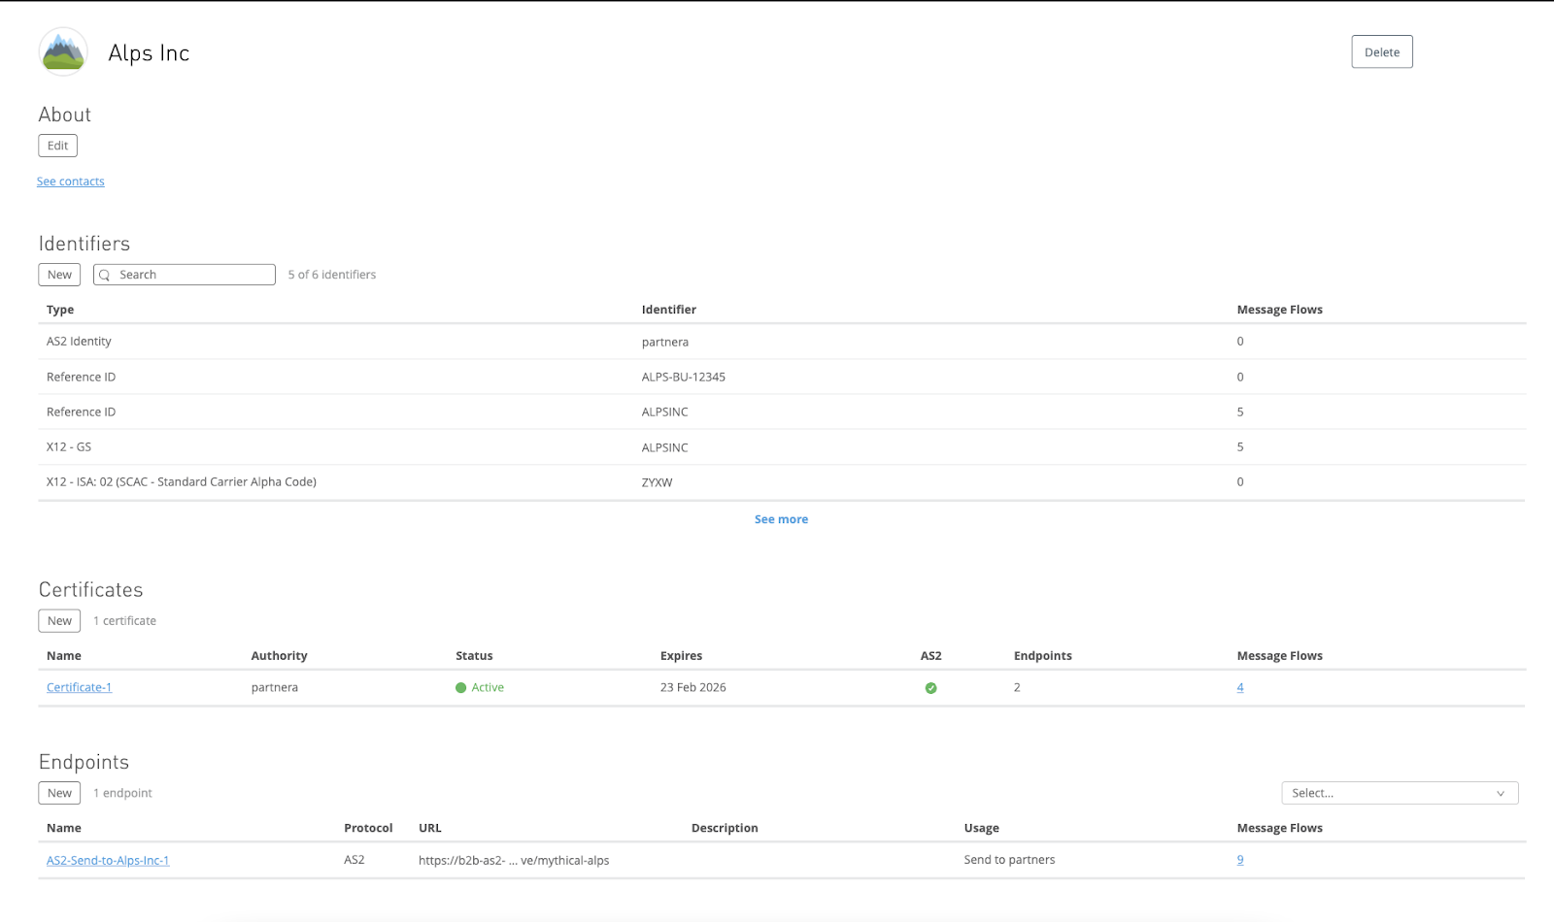
Task: Click the X12 - ISA: 02 SCAC row
Action: pyautogui.click(x=782, y=482)
